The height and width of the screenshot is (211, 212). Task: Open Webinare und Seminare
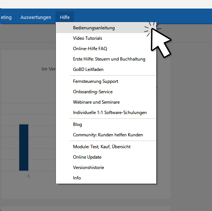tap(106, 102)
